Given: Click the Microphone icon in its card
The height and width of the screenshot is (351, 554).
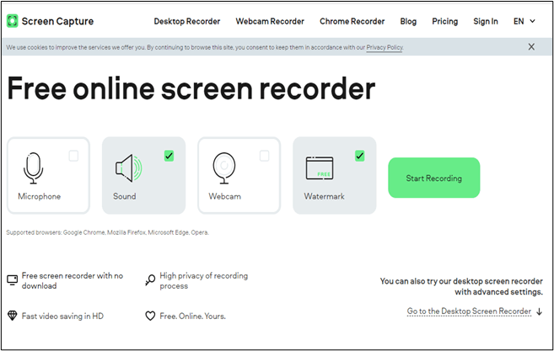Looking at the screenshot, I should click(x=33, y=168).
